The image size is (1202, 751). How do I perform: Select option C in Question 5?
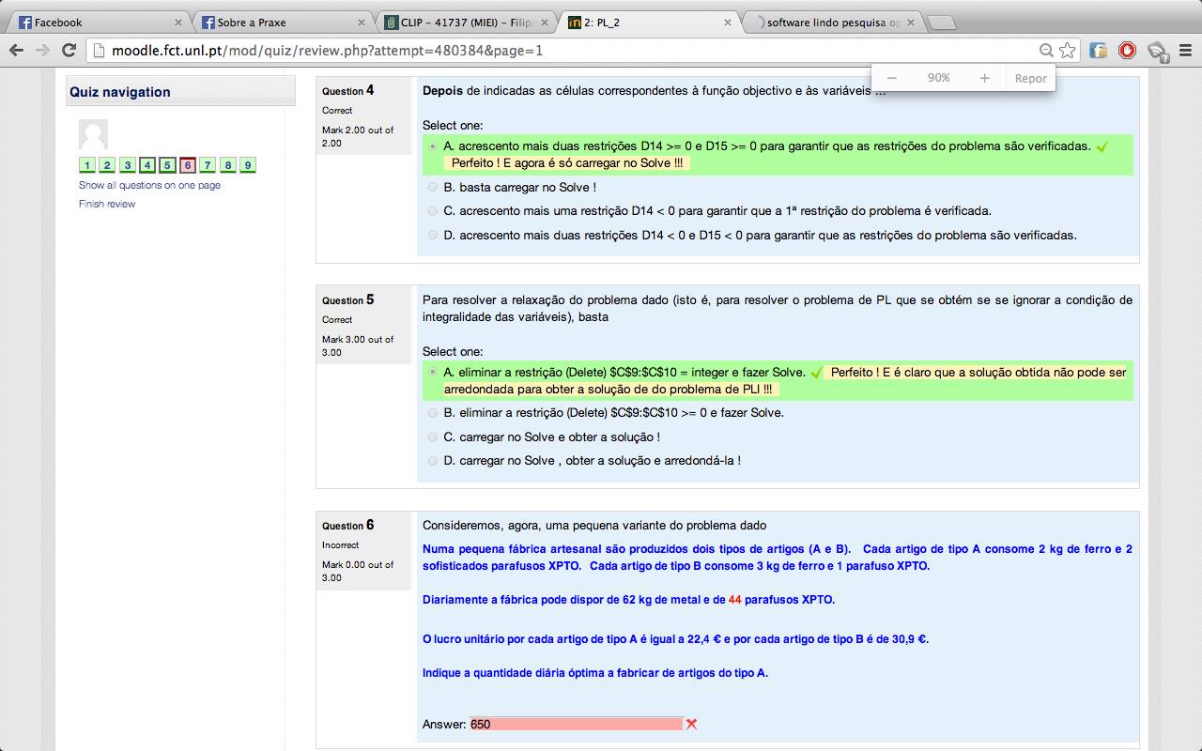[x=433, y=437]
